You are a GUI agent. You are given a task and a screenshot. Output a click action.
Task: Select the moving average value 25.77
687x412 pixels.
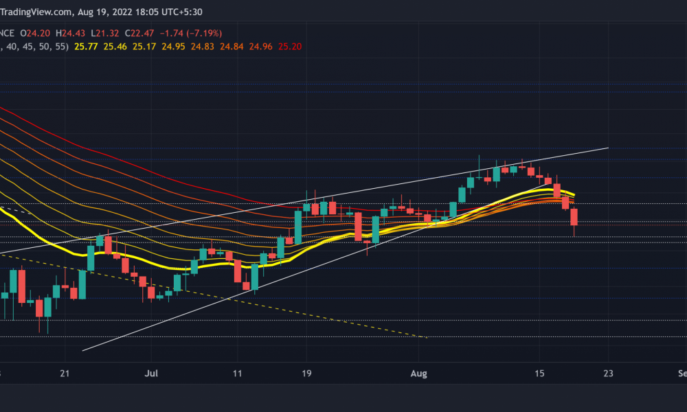[86, 47]
